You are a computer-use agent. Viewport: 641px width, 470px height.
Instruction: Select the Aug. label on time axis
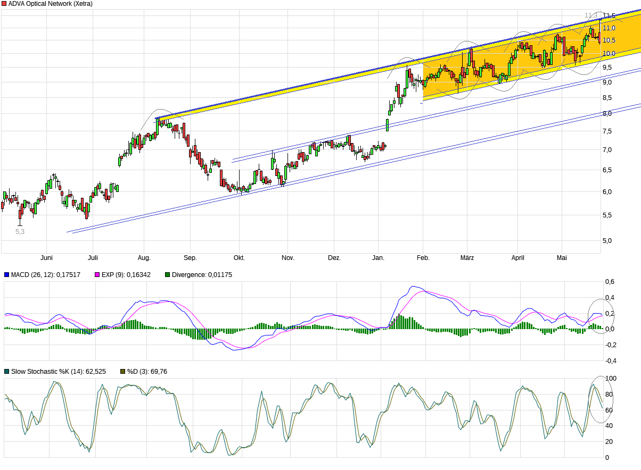point(144,258)
